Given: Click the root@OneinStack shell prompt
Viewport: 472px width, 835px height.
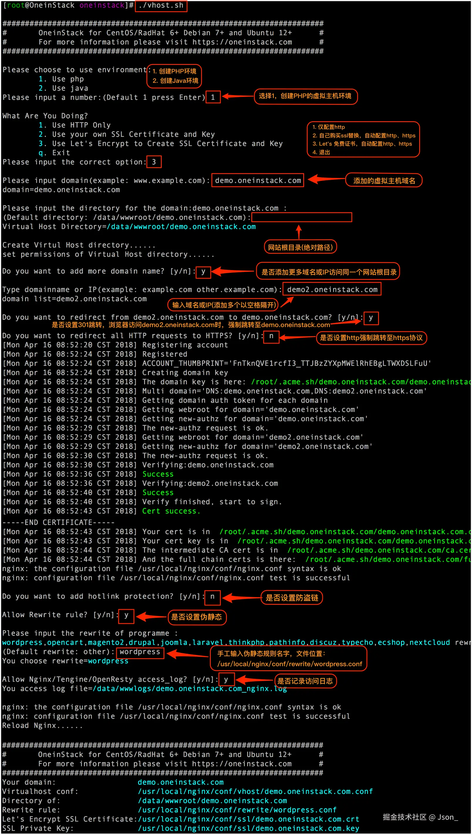Looking at the screenshot, I should [x=68, y=6].
